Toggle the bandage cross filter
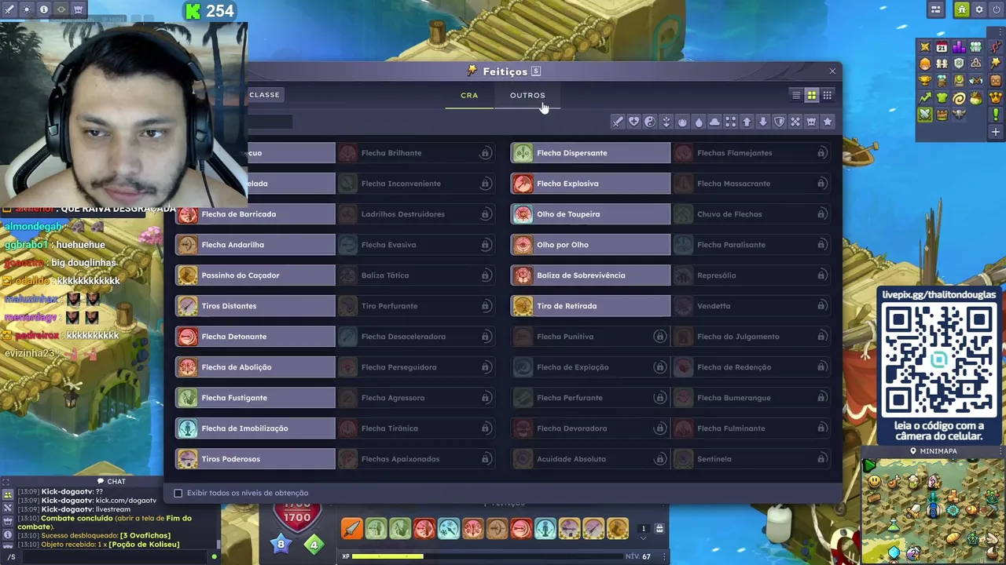Screen dimensions: 1006x565 pyautogui.click(x=795, y=122)
